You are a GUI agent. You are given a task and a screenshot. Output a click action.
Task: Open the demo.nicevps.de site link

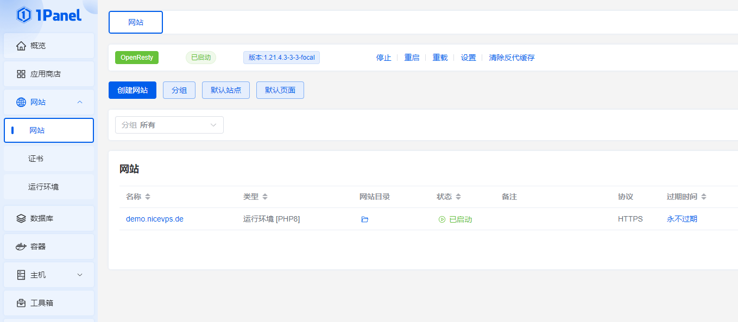click(x=155, y=219)
